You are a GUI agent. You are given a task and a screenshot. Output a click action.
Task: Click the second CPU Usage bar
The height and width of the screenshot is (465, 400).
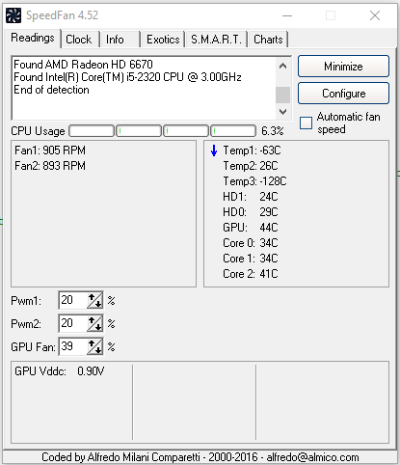pos(139,131)
